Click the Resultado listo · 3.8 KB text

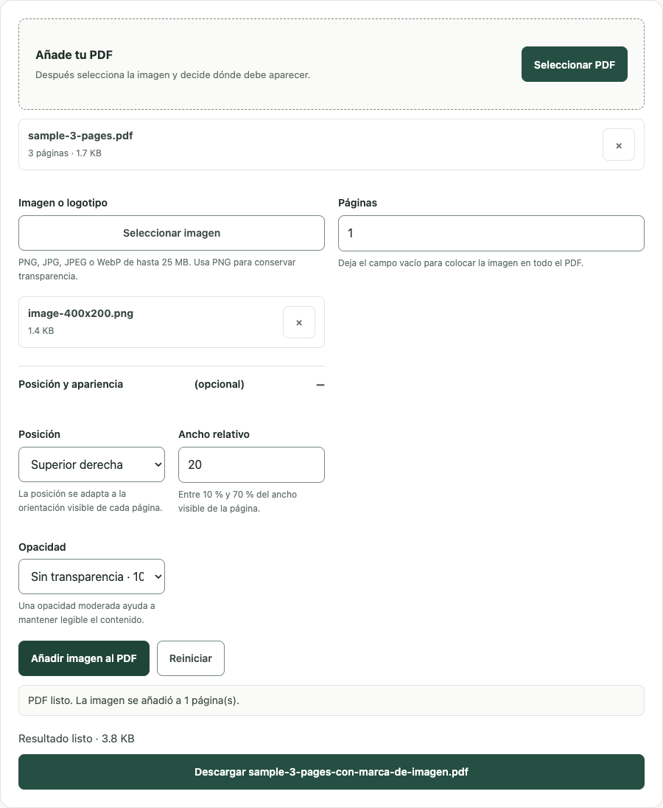[x=76, y=739]
